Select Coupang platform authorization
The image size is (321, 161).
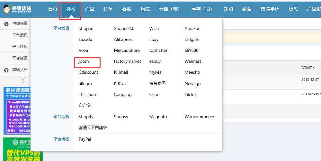[123, 95]
